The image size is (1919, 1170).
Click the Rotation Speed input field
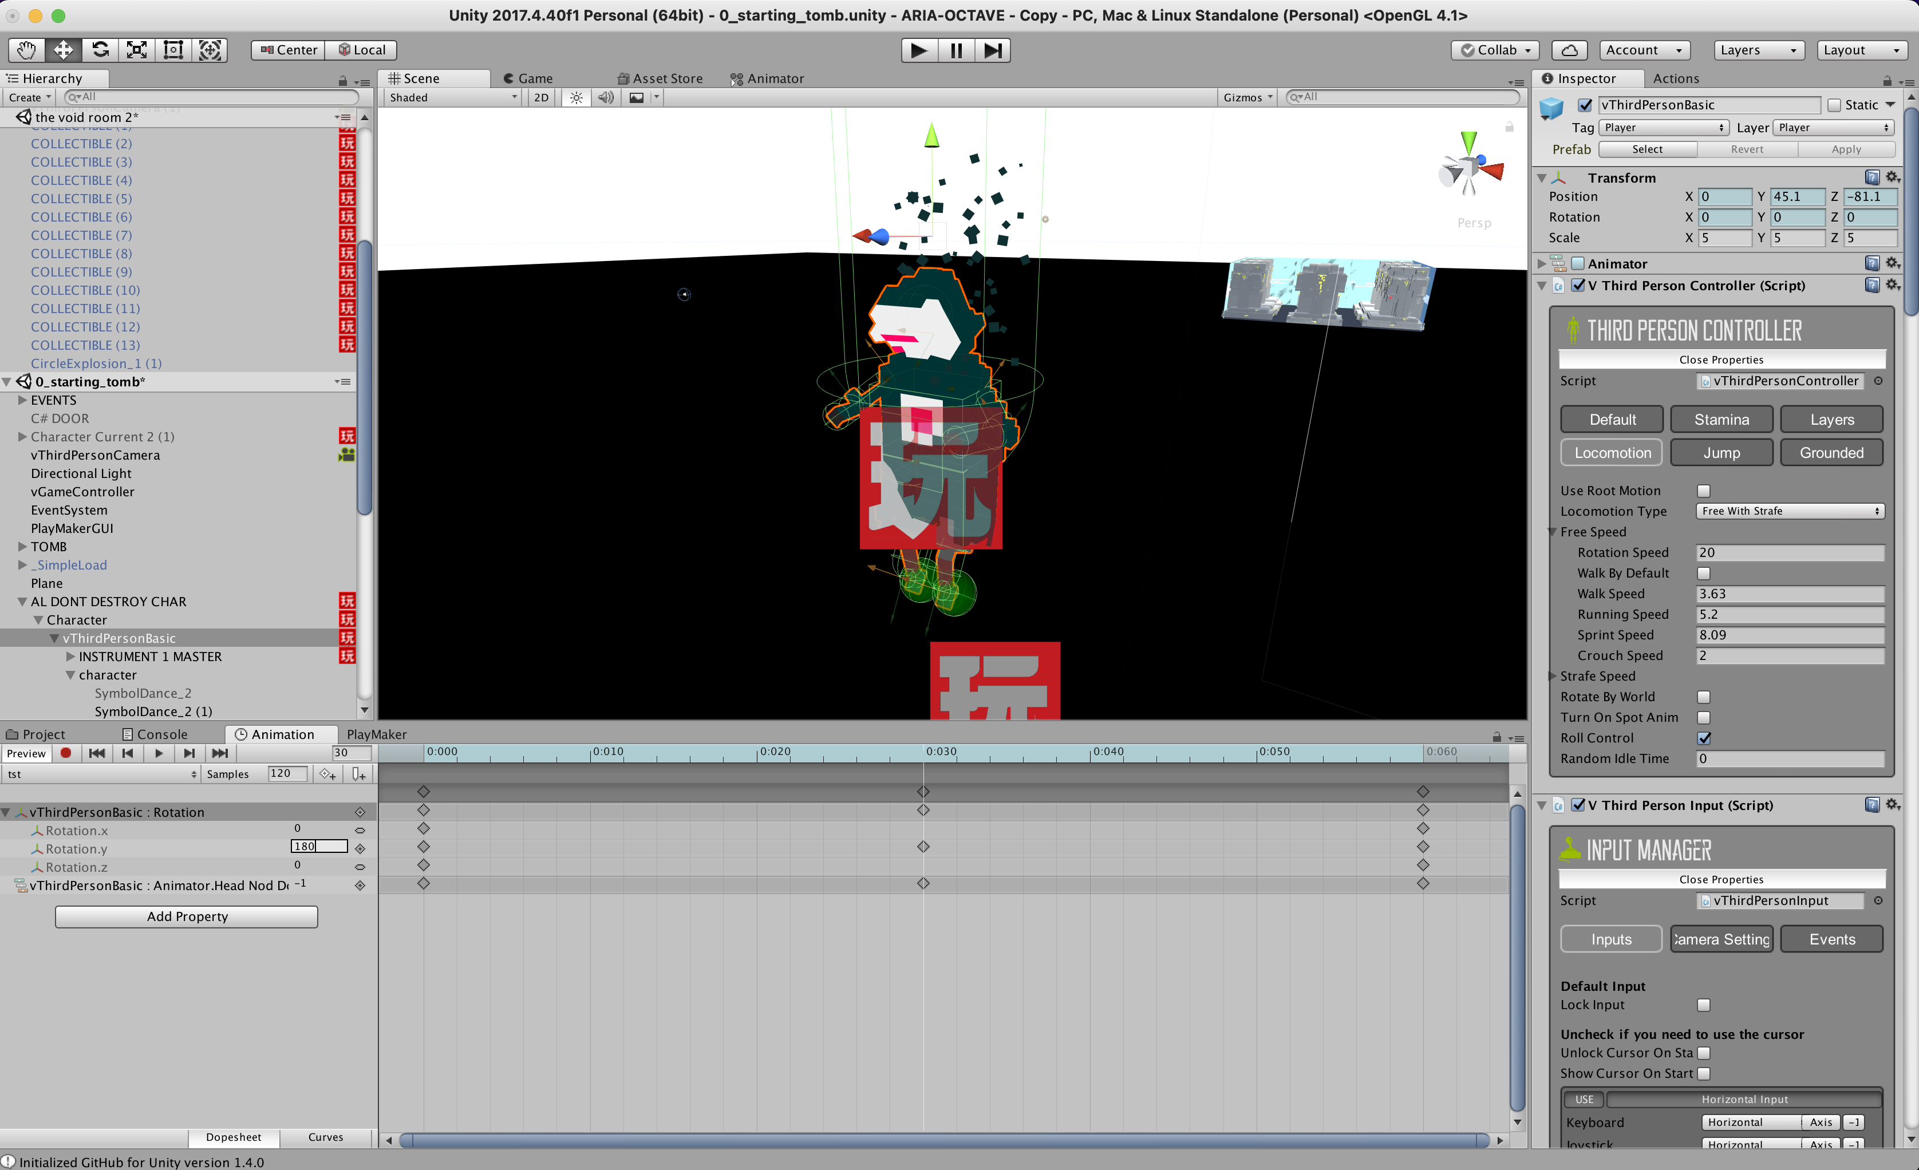(1790, 553)
